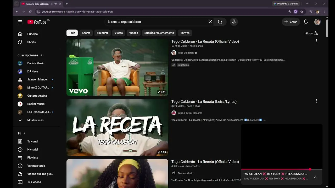Viewport: 335px width, 188px height.
Task: Play the LA RECETA lyrics thumbnail
Action: (117, 127)
